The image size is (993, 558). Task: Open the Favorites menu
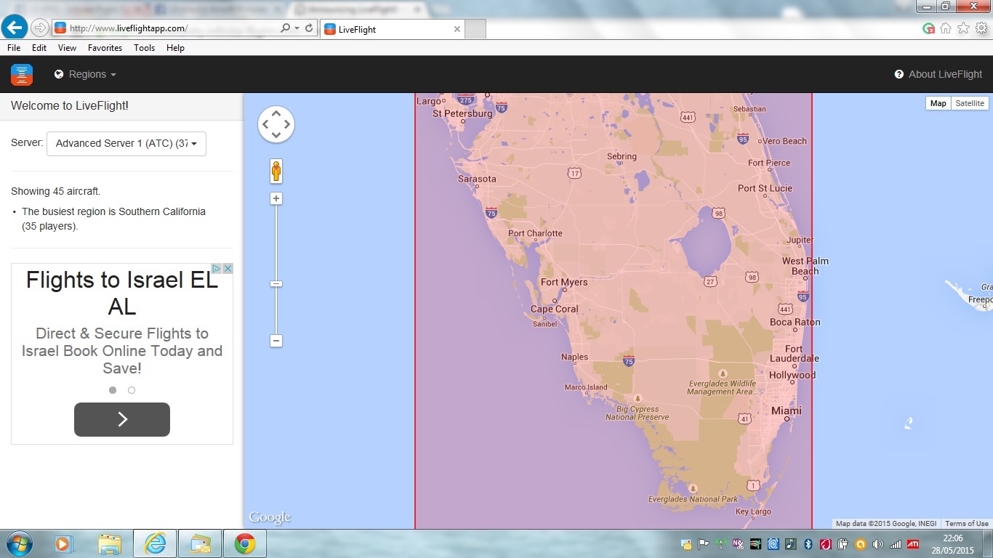click(x=105, y=48)
